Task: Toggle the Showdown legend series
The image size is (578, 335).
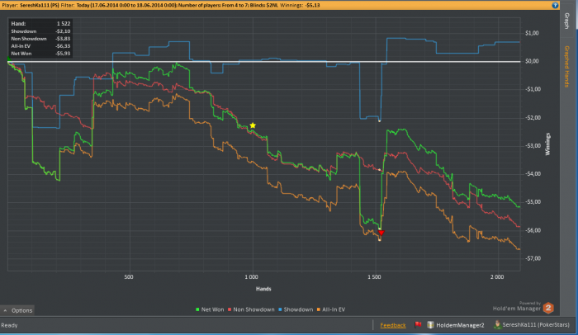Action: click(296, 309)
